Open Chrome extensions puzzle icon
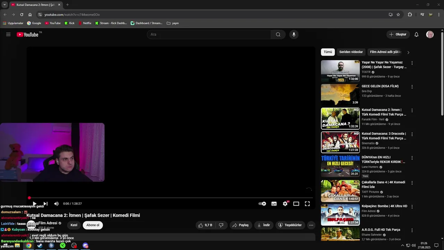This screenshot has height=250, width=444. pyautogui.click(x=410, y=15)
